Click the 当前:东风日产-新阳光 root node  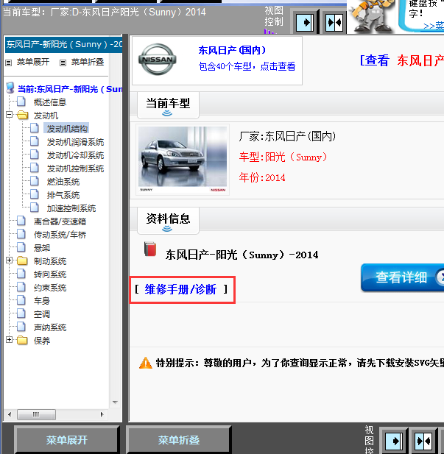click(70, 89)
